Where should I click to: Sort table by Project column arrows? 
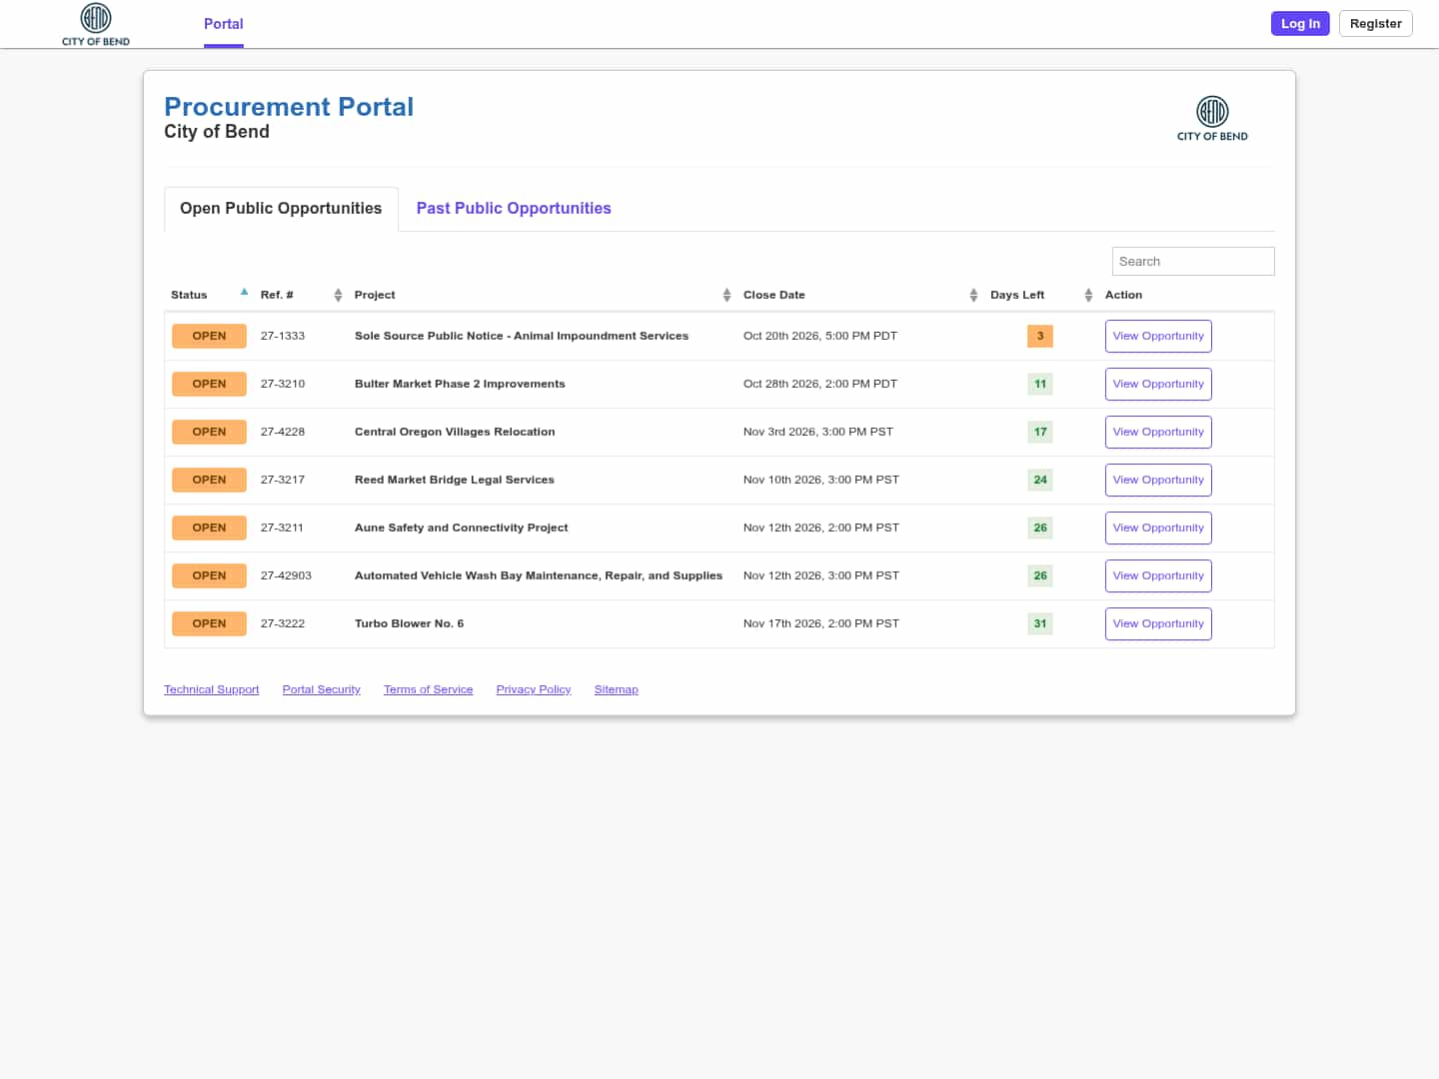(x=726, y=295)
